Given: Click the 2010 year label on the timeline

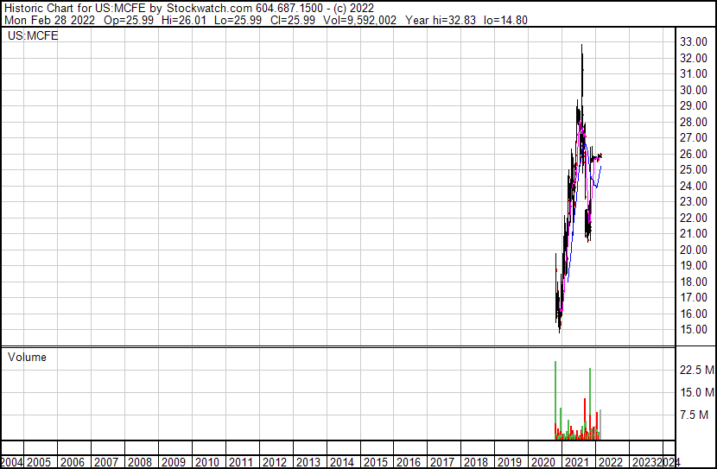Looking at the screenshot, I should coord(208,462).
